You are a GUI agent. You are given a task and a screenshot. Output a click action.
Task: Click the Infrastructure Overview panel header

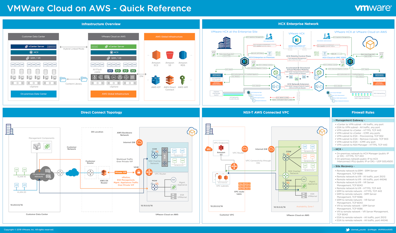click(x=101, y=24)
